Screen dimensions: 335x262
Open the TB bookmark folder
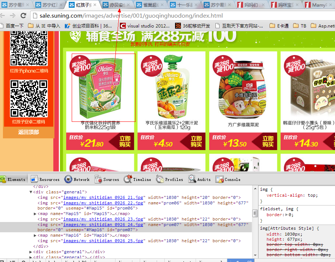coord(300,26)
